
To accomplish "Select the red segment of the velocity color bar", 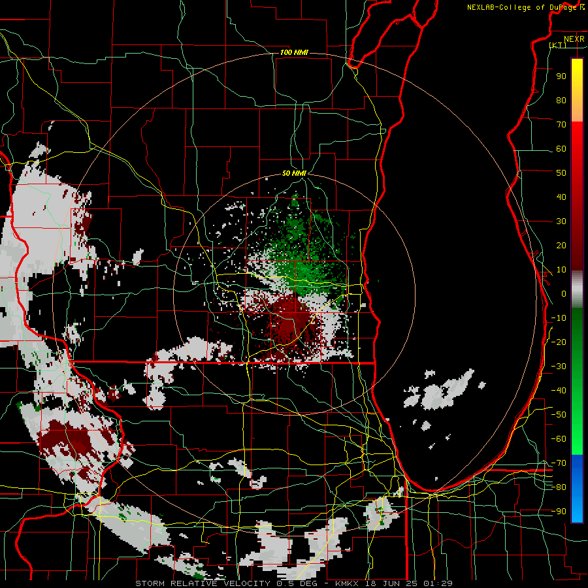I will [x=577, y=195].
